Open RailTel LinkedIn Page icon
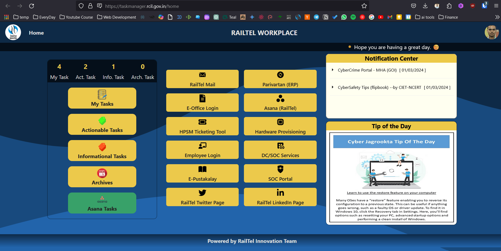This screenshot has width=501, height=251. [x=280, y=193]
